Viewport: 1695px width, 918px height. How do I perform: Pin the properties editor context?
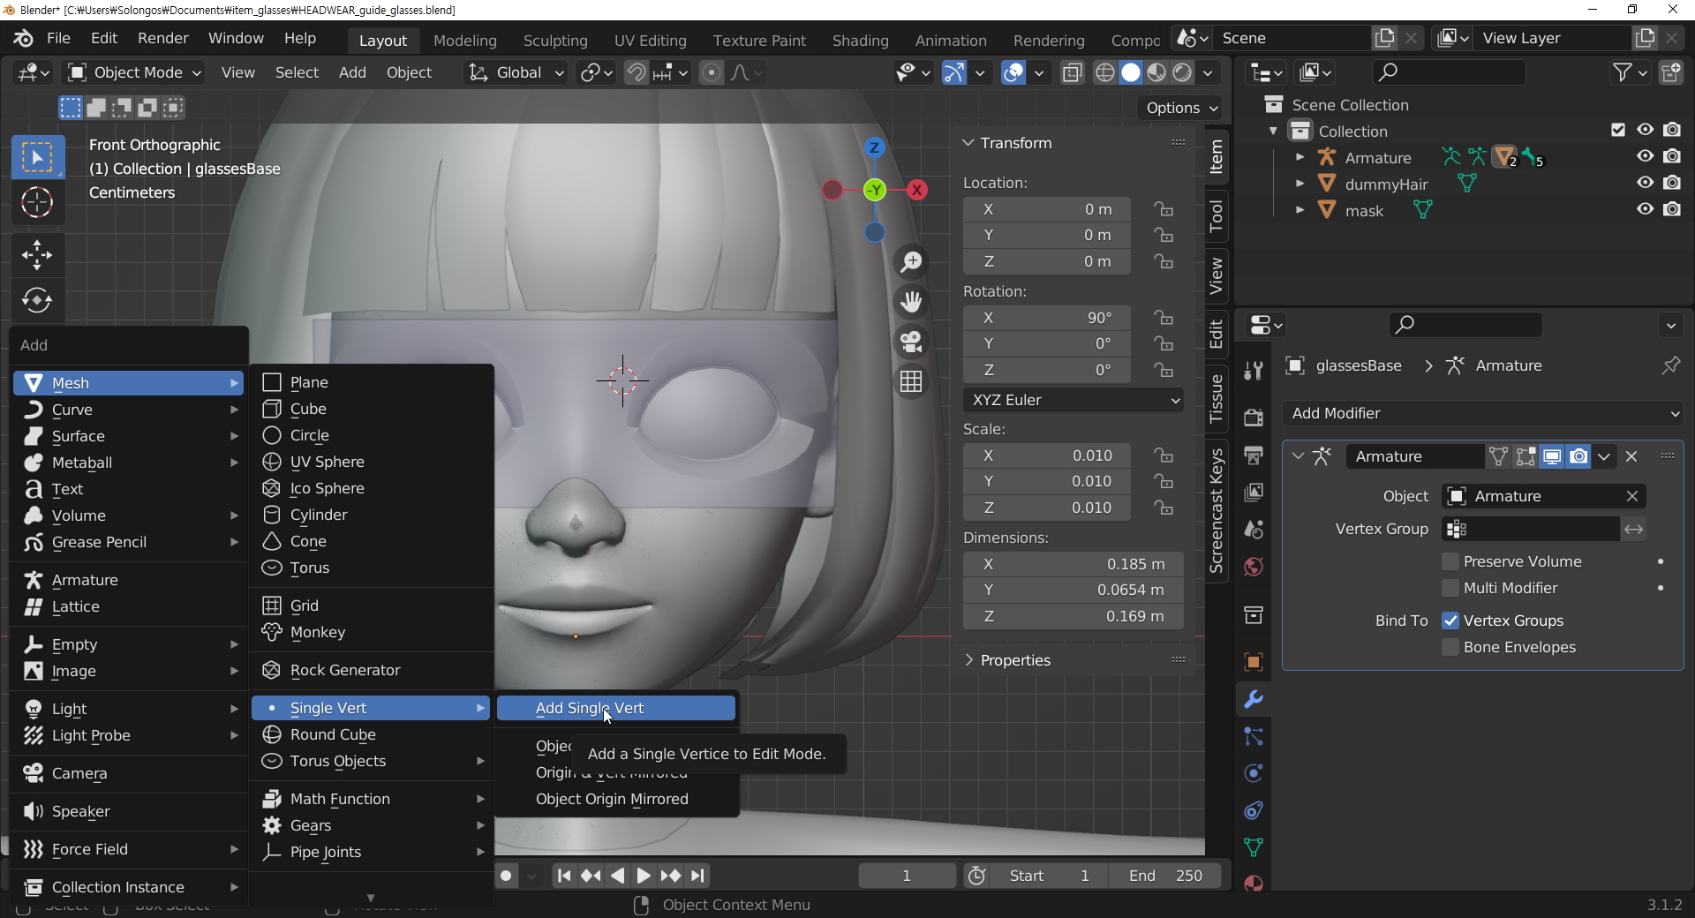[x=1670, y=365]
